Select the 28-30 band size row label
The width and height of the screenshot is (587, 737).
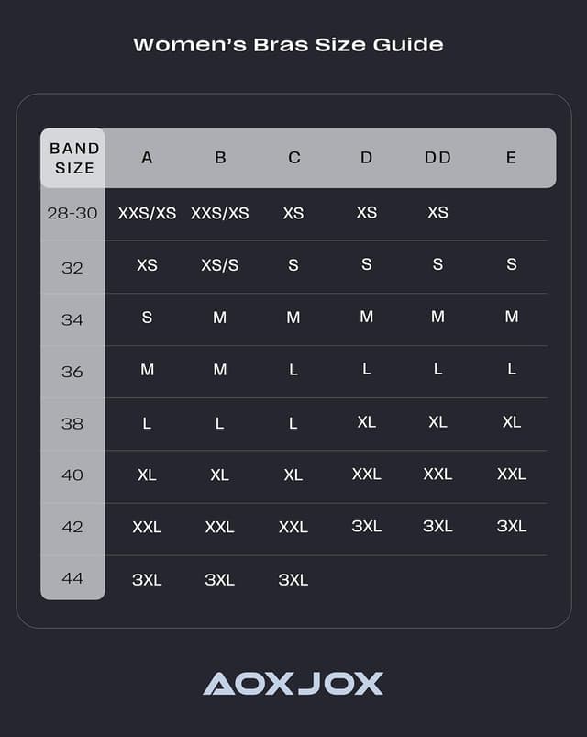pyautogui.click(x=72, y=213)
